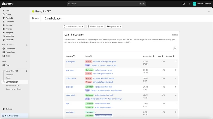Open the /collections/stress-balls page link
Image resolution: width=213 pixels, height=119 pixels.
coord(103,87)
